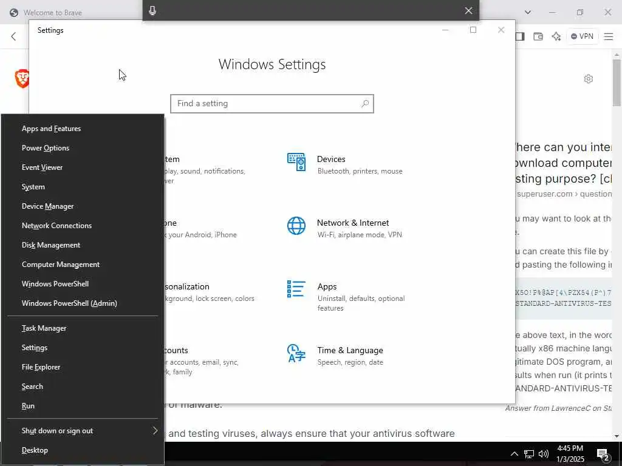
Task: Open the gear icon on Brave page
Action: (x=588, y=79)
